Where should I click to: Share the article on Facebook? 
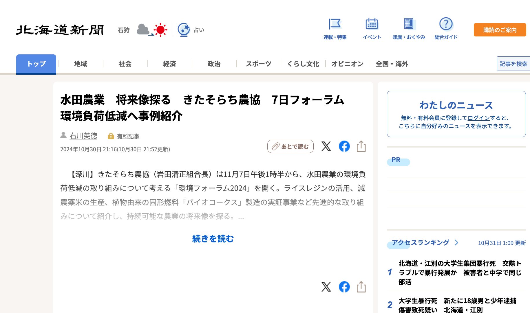[344, 147]
